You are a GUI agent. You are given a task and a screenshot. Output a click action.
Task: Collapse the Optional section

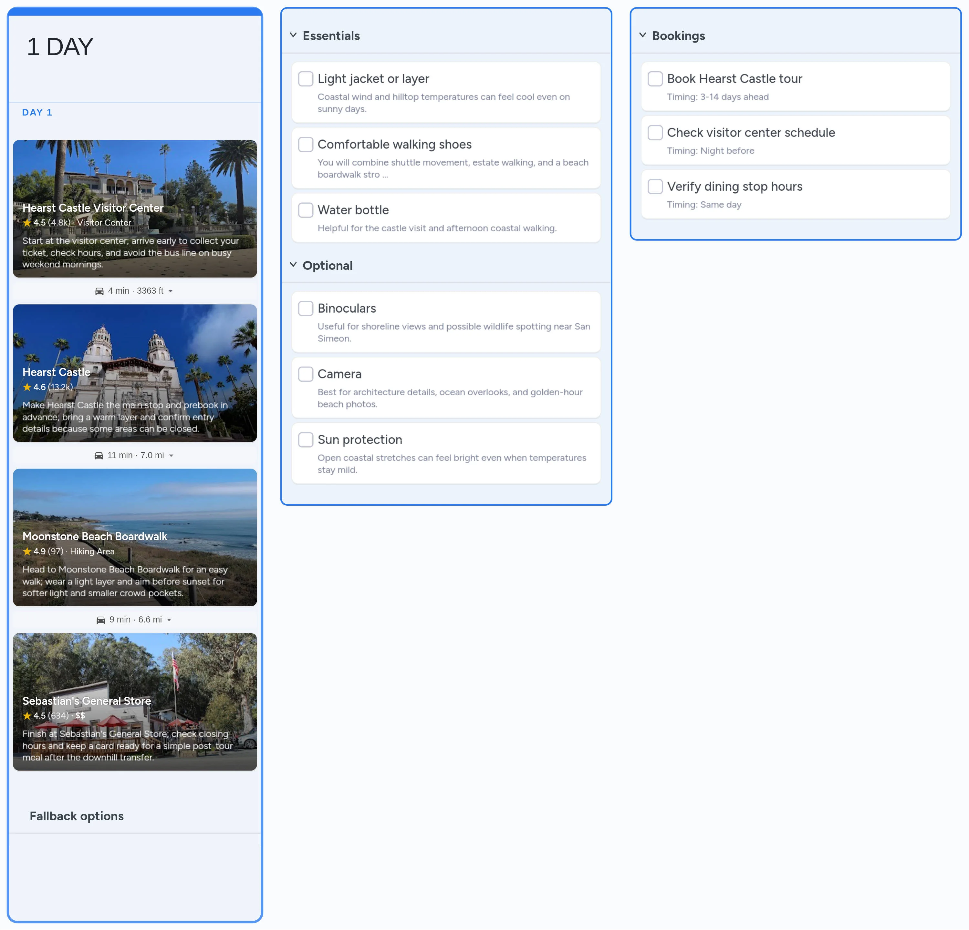tap(292, 265)
